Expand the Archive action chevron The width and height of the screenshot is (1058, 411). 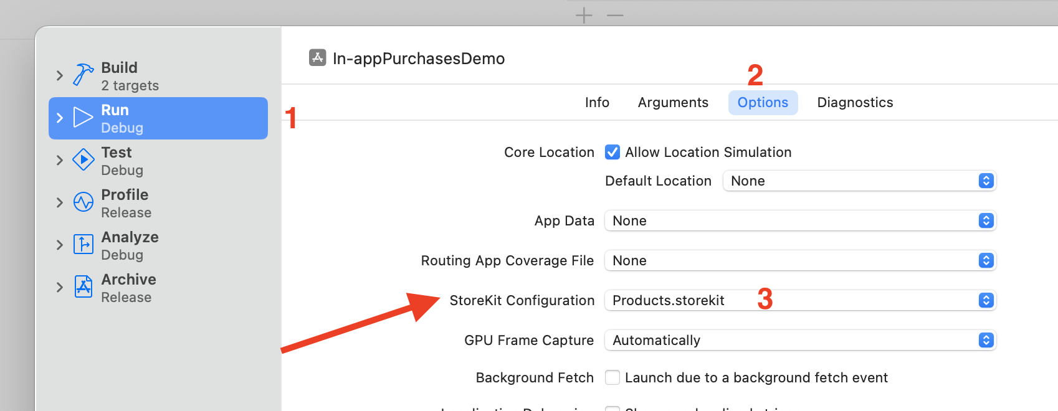60,287
